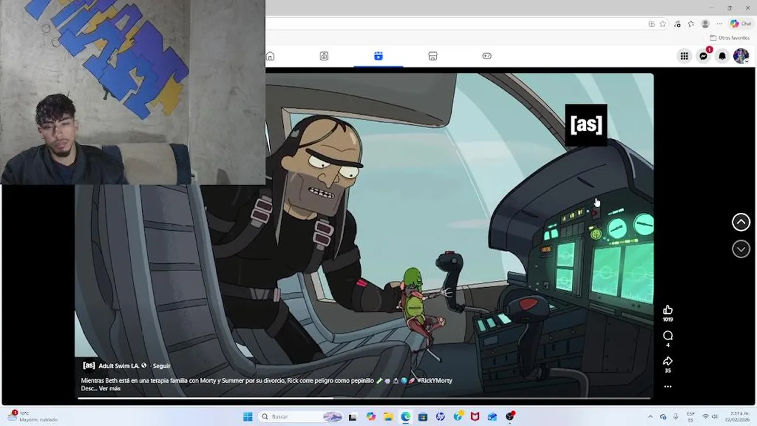The height and width of the screenshot is (426, 757).
Task: Open Edge settings and more menu
Action: [719, 24]
